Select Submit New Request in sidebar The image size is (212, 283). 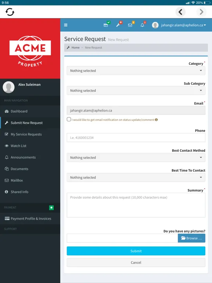click(30, 123)
